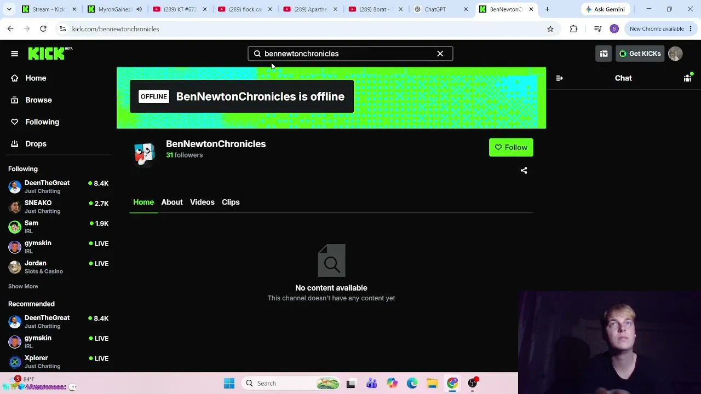Close the Stream - Kick browser tab
This screenshot has height=394, width=701.
tap(74, 9)
